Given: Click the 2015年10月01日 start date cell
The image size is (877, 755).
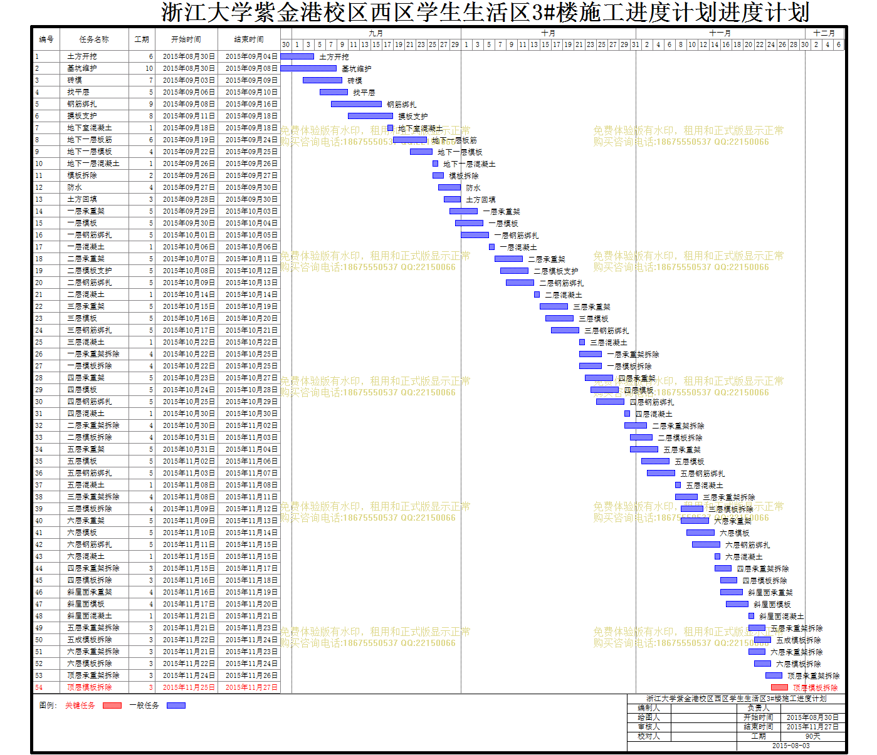Looking at the screenshot, I should pos(186,235).
